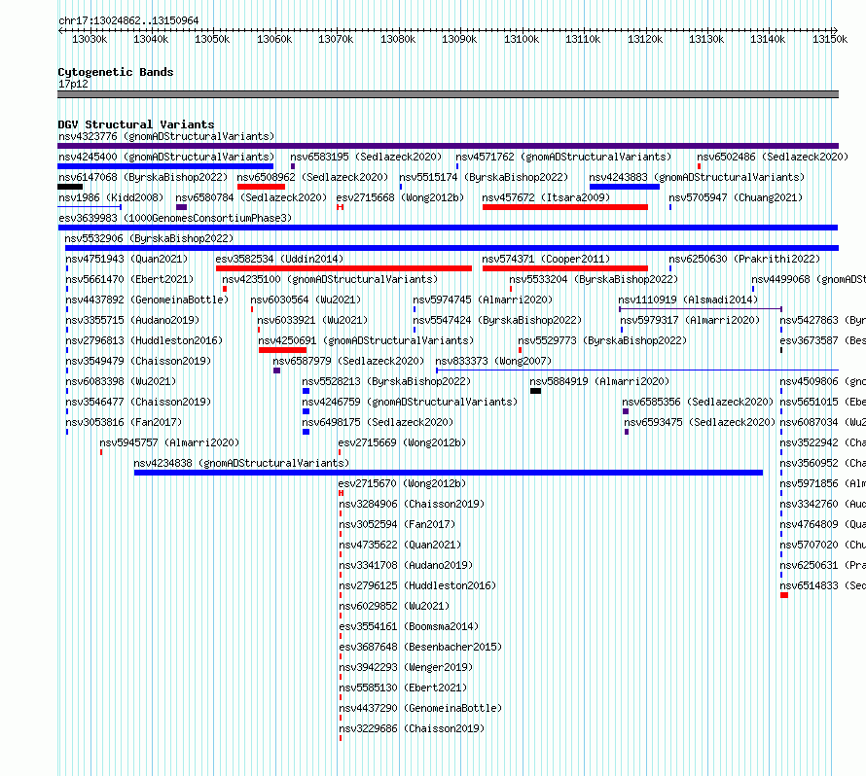Image resolution: width=866 pixels, height=776 pixels.
Task: Click nsv3355715 (Audano2019) label
Action: pyautogui.click(x=132, y=320)
